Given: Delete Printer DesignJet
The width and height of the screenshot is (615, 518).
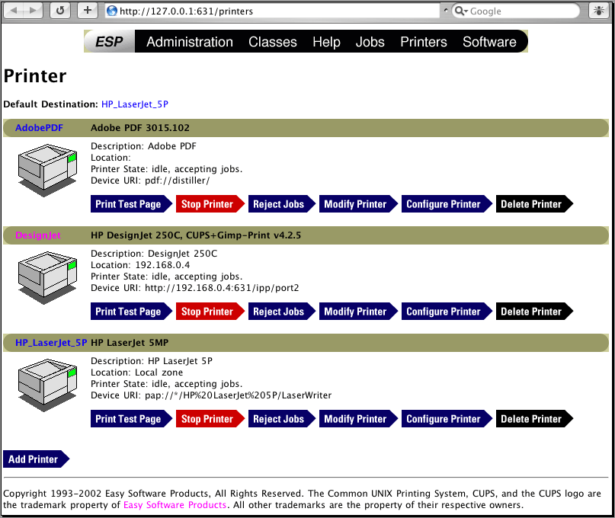Looking at the screenshot, I should [x=534, y=312].
